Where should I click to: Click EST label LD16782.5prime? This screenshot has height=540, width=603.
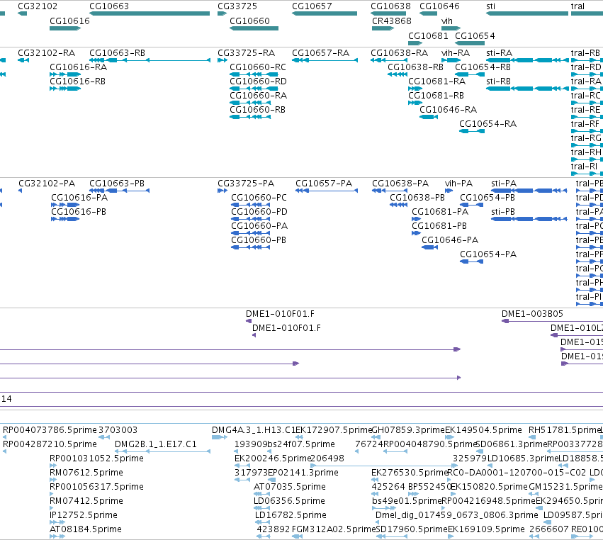point(291,515)
